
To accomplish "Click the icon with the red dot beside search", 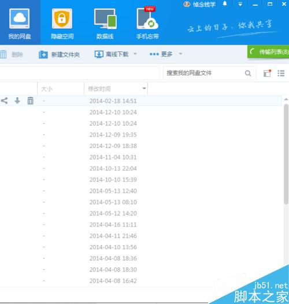I will click(267, 73).
